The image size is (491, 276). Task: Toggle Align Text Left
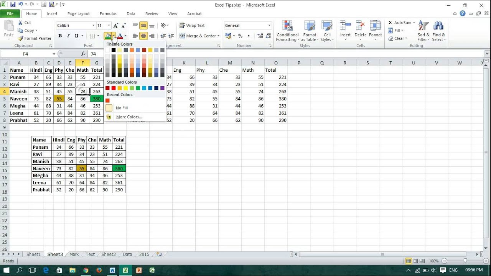click(135, 36)
